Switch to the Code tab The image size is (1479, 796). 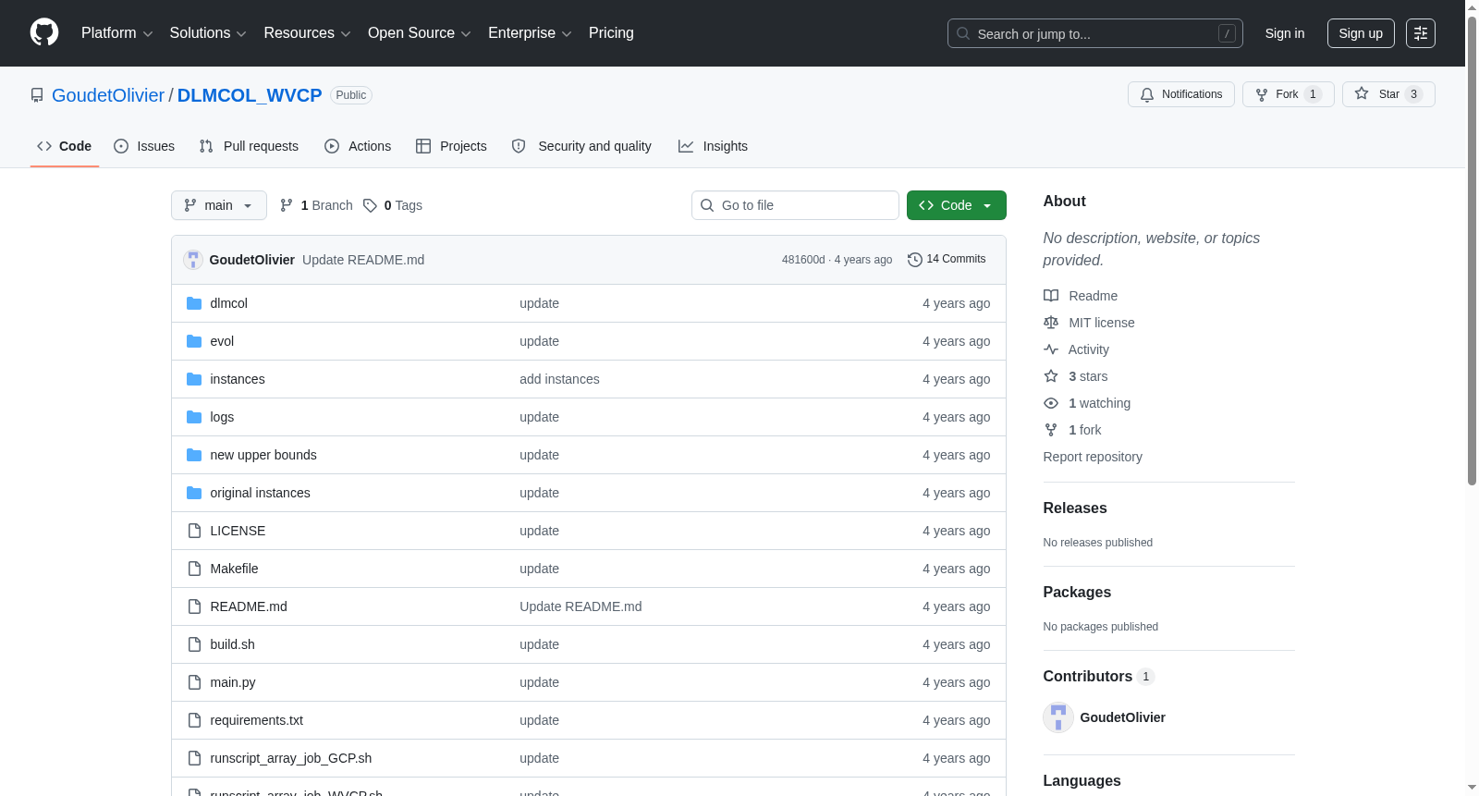pos(65,146)
